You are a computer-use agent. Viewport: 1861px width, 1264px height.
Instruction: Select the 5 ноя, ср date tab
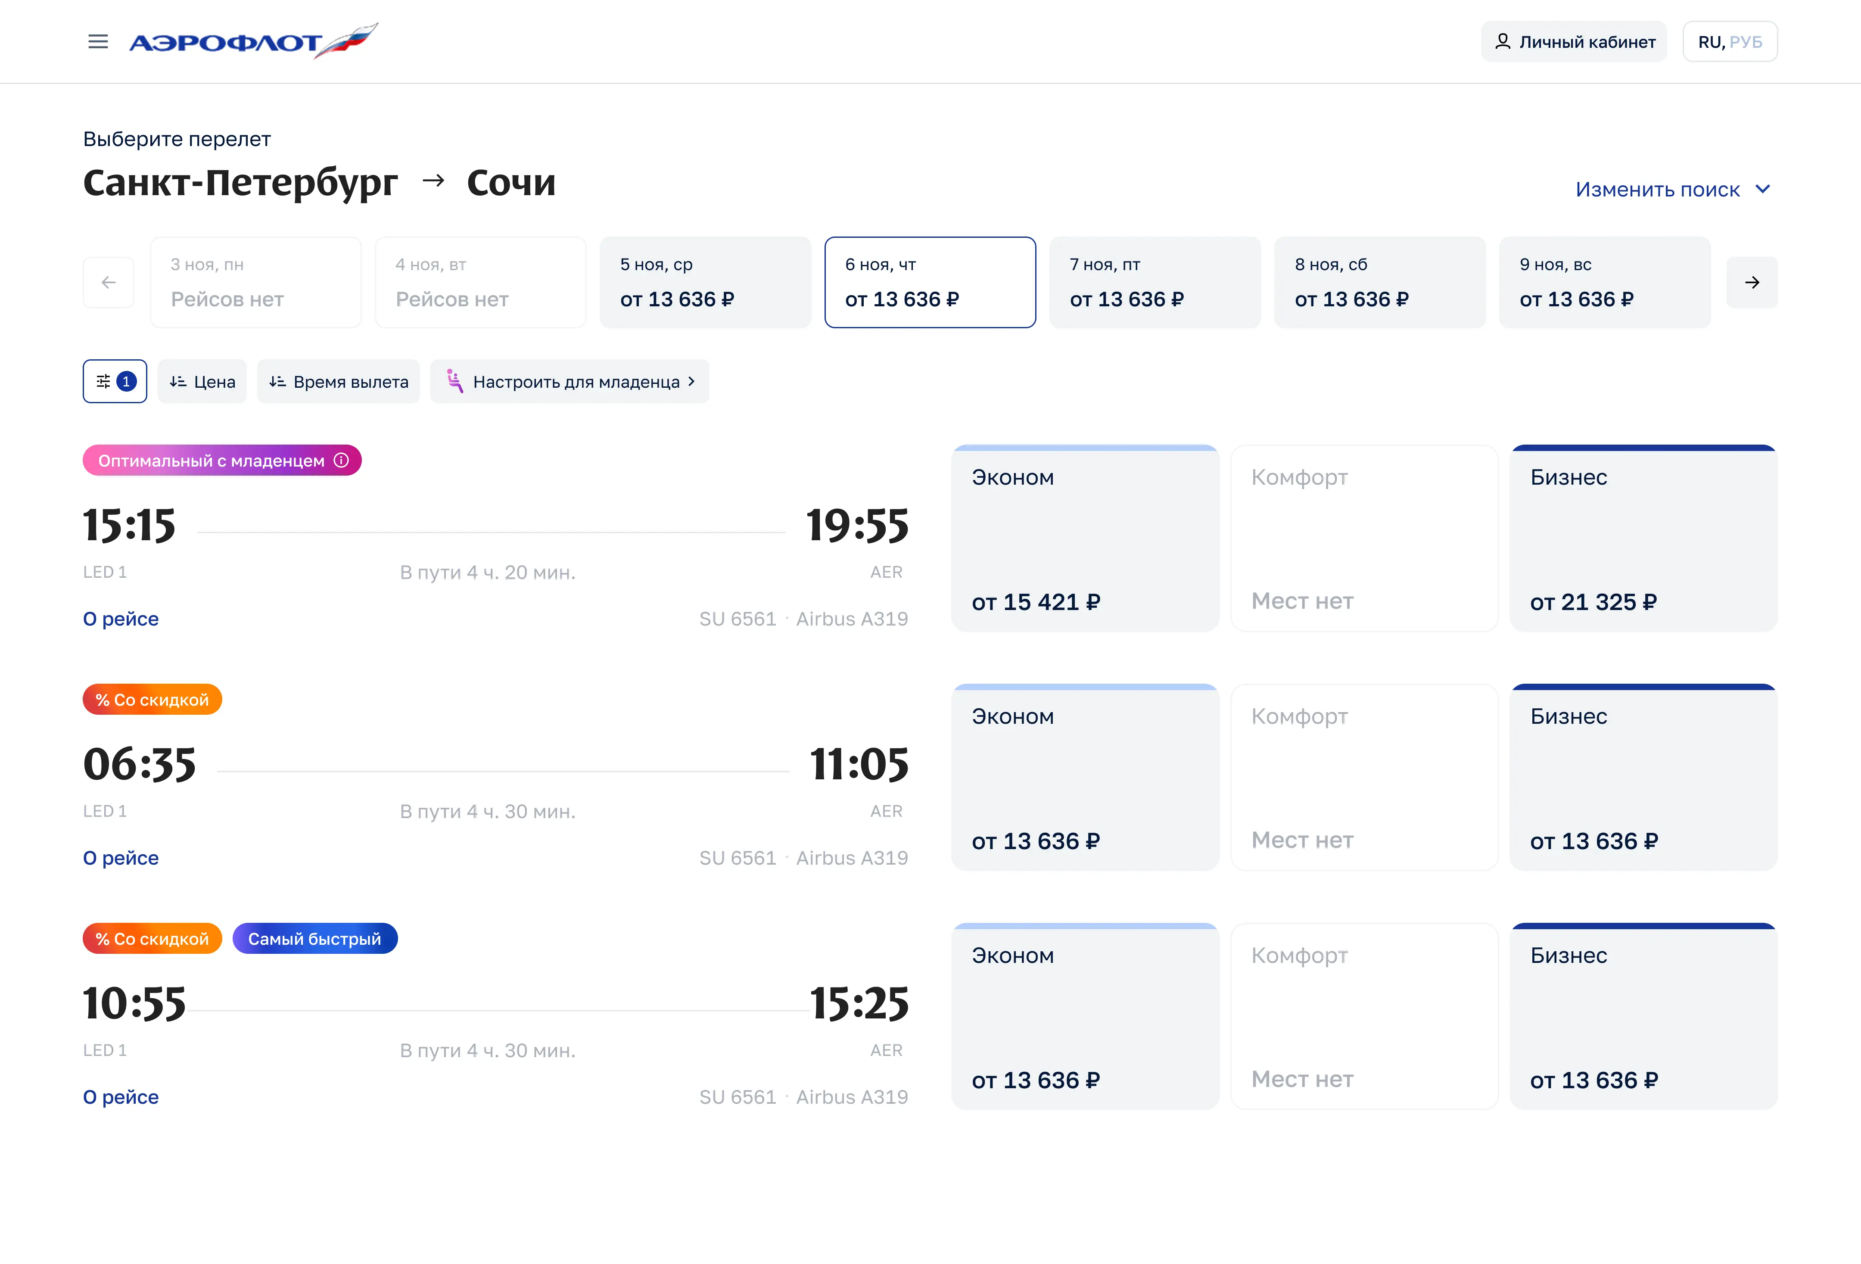(x=706, y=282)
